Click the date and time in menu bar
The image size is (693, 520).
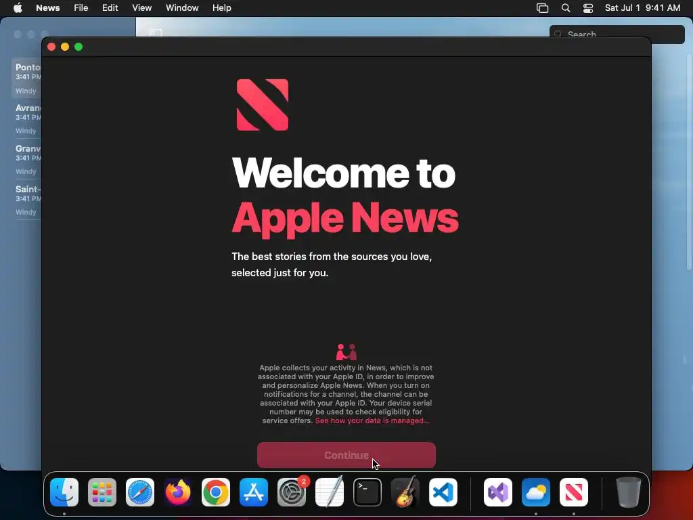[x=643, y=8]
